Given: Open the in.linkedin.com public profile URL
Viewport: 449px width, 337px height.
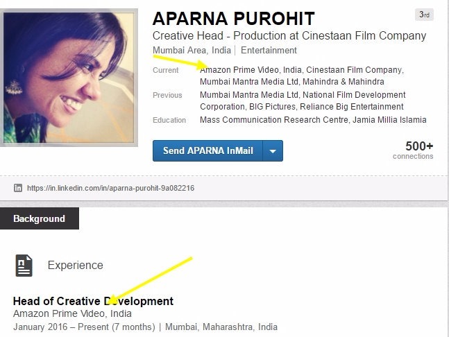Looking at the screenshot, I should [110, 188].
